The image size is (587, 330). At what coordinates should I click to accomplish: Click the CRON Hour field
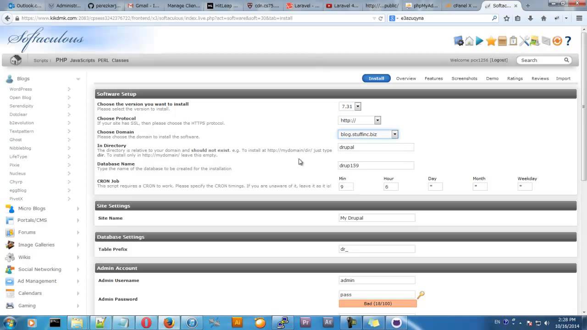[x=391, y=187]
